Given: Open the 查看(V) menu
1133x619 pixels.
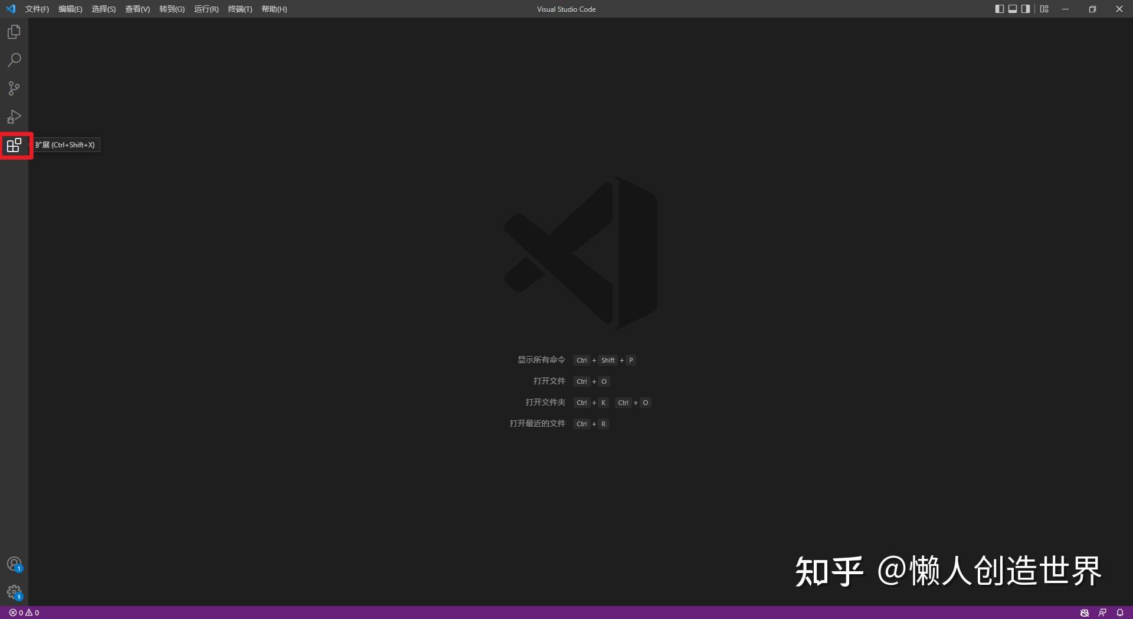Looking at the screenshot, I should click(x=137, y=9).
